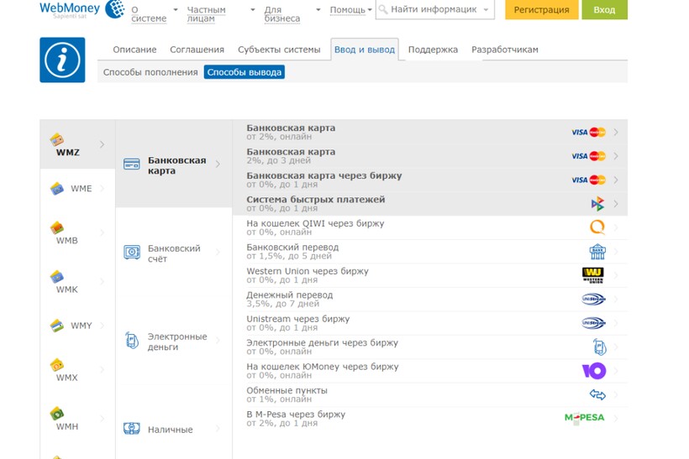Switch to 'Способы пополнения' subtab
The width and height of the screenshot is (689, 459).
[150, 72]
